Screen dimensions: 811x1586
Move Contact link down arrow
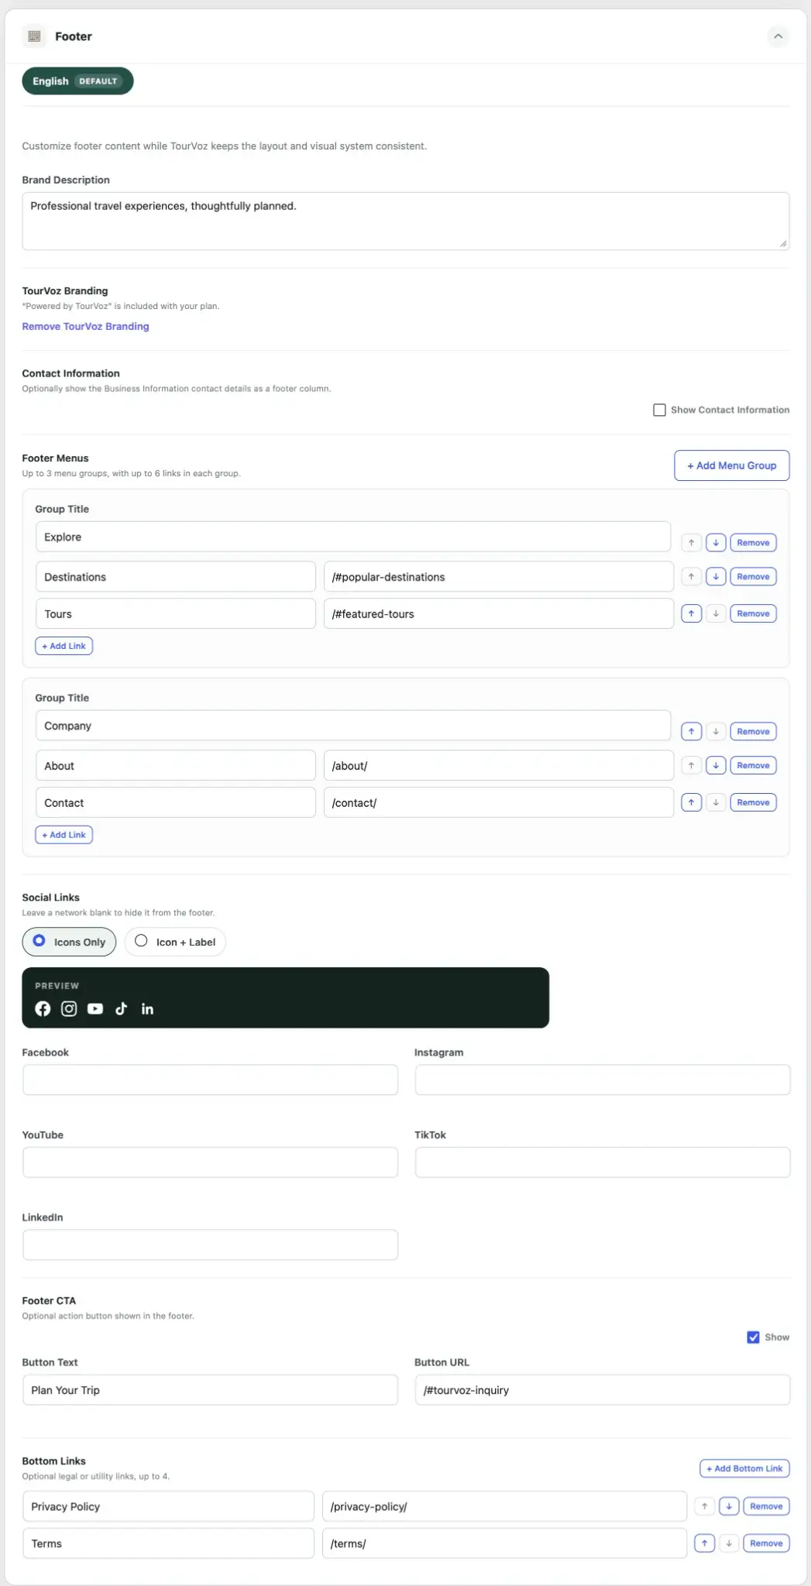[x=716, y=803]
